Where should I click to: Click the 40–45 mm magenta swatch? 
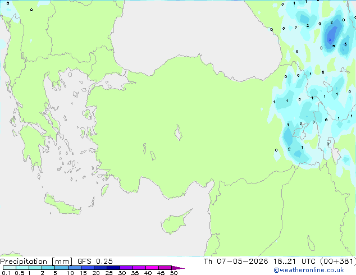click(152, 268)
